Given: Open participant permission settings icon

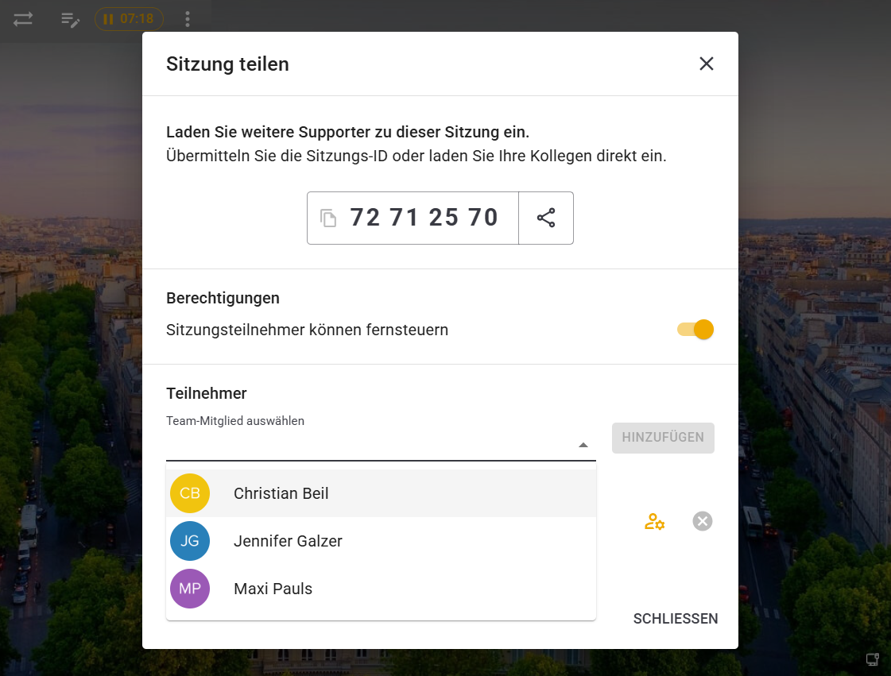Looking at the screenshot, I should (654, 521).
